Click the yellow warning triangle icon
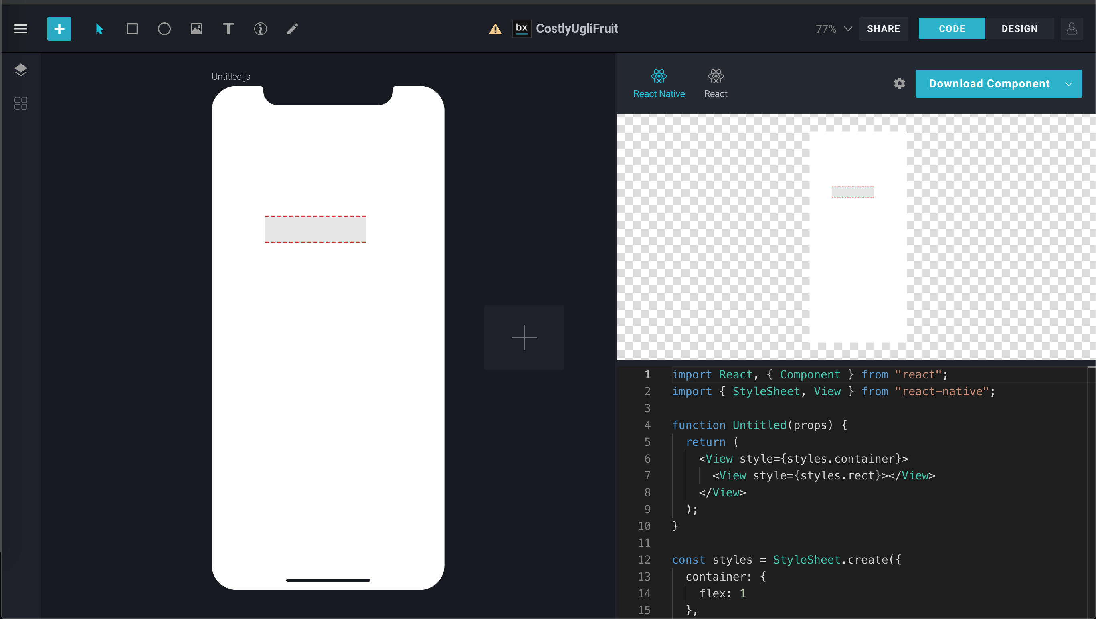Image resolution: width=1096 pixels, height=619 pixels. click(495, 29)
